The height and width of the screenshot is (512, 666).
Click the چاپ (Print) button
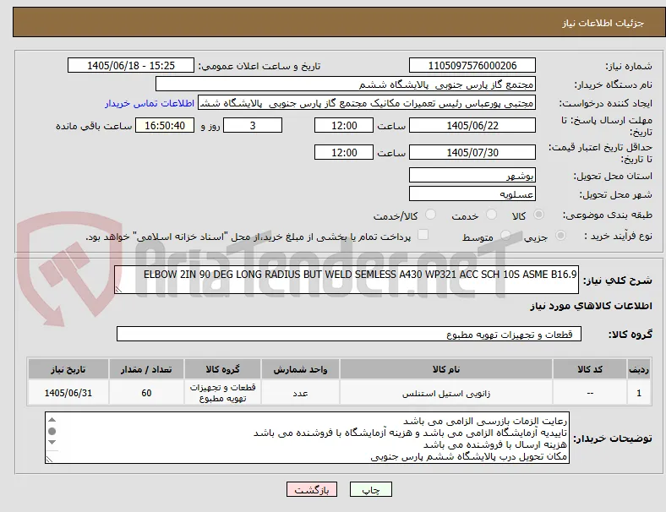point(370,489)
